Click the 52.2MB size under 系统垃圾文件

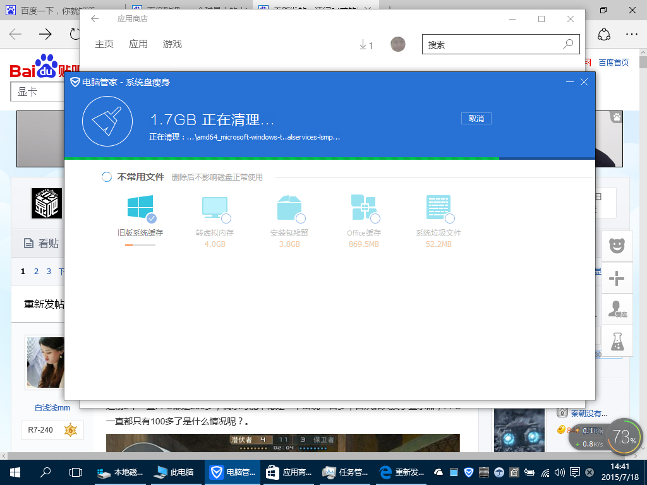tap(438, 244)
